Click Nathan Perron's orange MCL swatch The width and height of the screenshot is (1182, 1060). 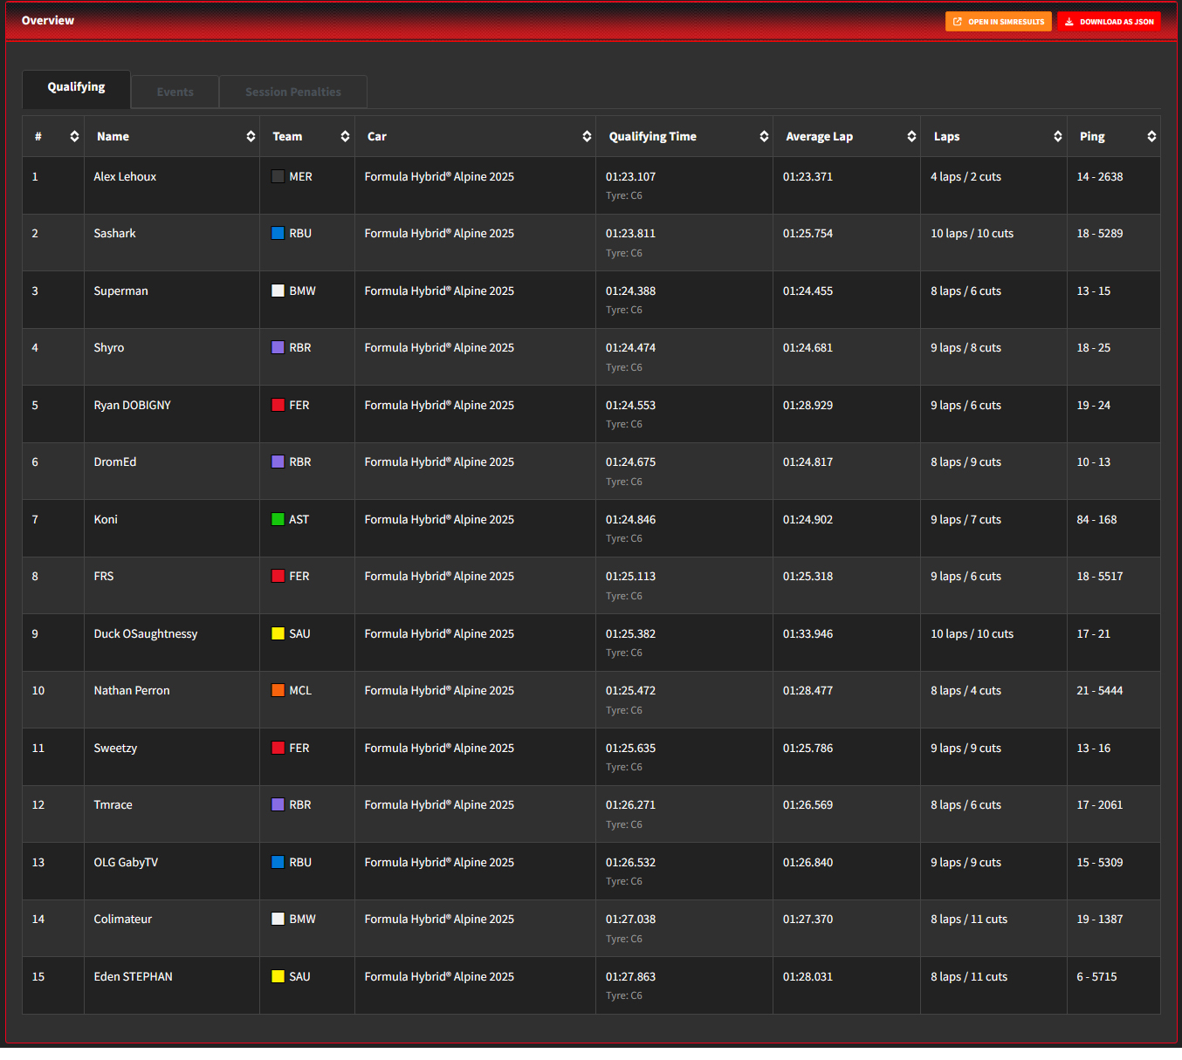pyautogui.click(x=278, y=691)
